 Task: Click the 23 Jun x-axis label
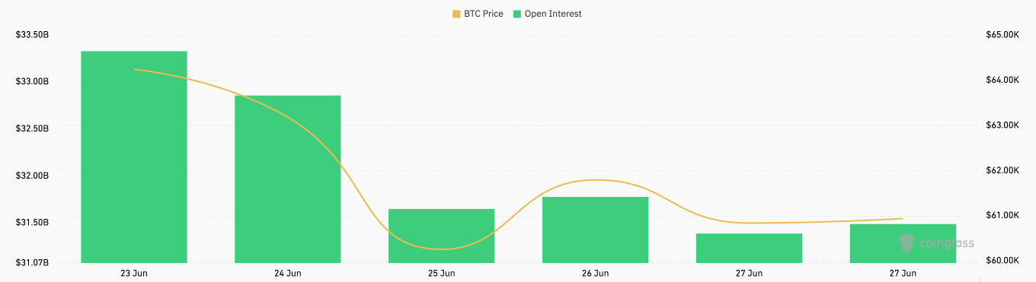tap(134, 273)
